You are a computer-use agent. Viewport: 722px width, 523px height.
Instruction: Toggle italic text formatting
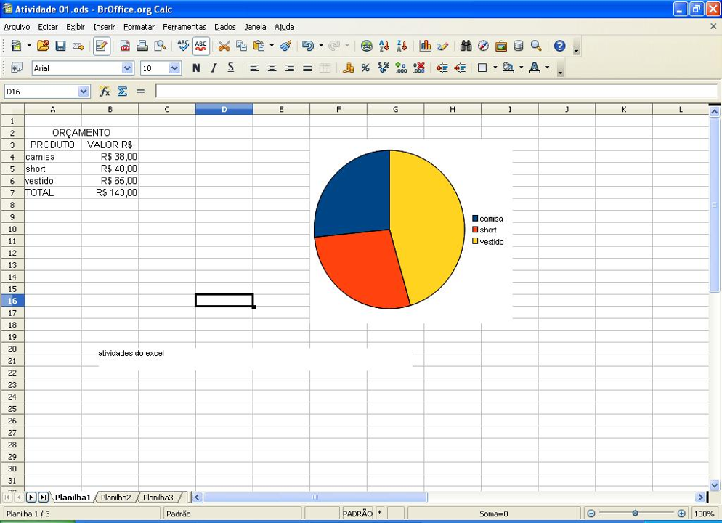click(x=214, y=68)
